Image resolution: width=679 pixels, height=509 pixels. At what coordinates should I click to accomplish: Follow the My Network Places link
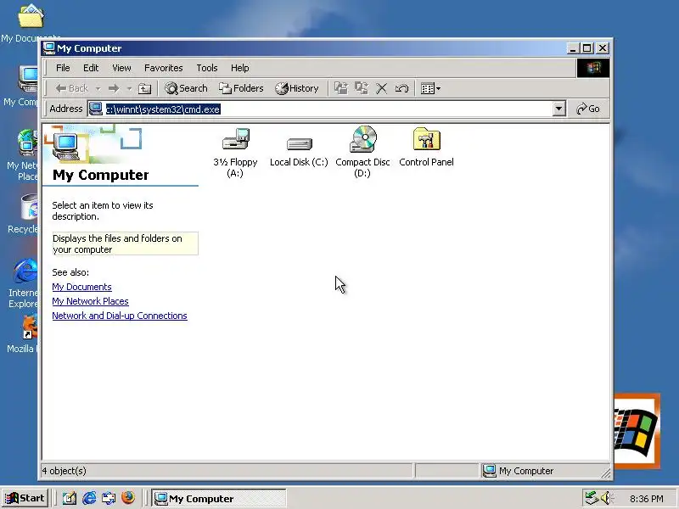pyautogui.click(x=90, y=301)
